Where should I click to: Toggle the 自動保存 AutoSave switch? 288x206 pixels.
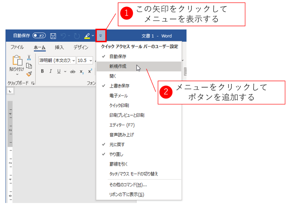coord(39,36)
